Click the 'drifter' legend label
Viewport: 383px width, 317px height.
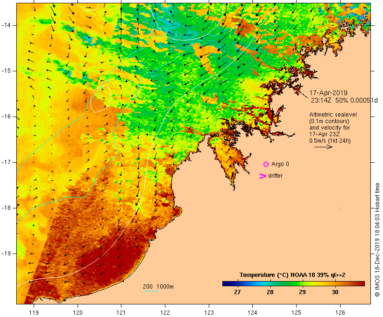[x=275, y=176]
